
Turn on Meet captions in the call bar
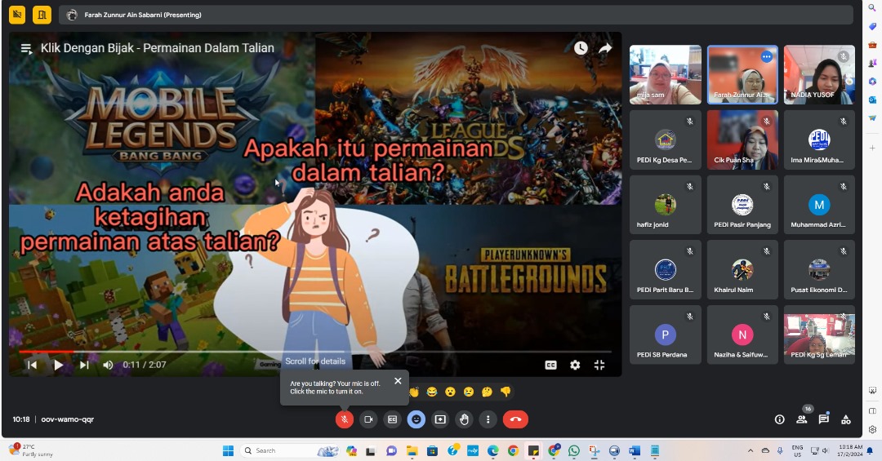393,419
